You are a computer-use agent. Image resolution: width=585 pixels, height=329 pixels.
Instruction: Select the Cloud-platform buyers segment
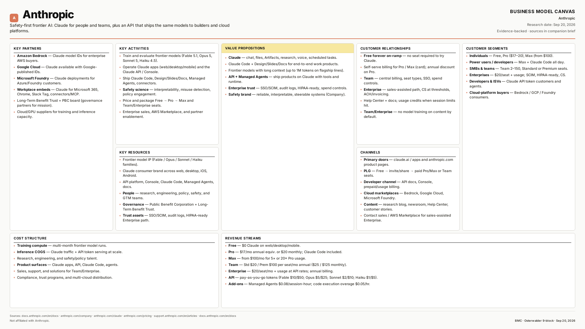point(519,95)
